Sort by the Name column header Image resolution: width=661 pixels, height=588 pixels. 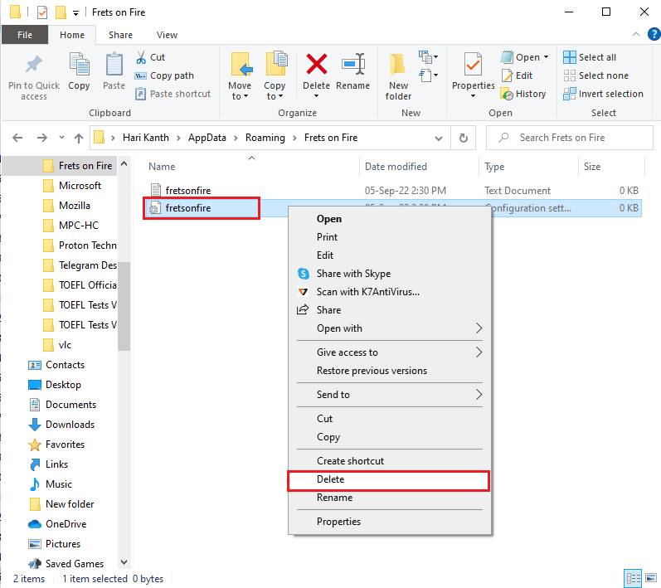[251, 167]
